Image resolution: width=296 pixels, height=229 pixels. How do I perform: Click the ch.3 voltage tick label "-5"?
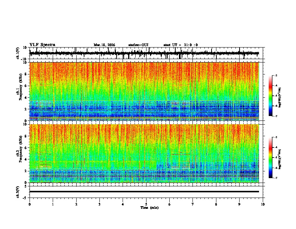click(x=25, y=198)
